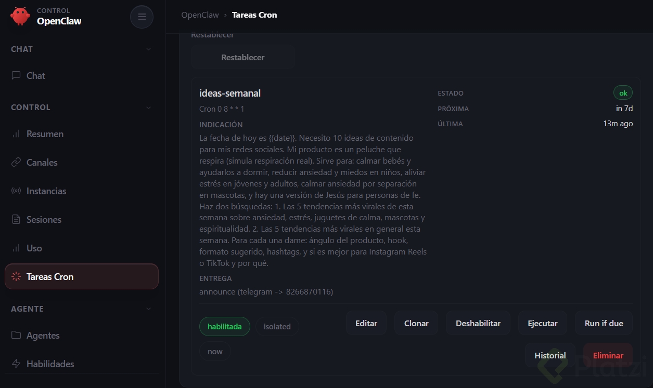This screenshot has height=388, width=653.
Task: Click the green habilitada status badge
Action: pyautogui.click(x=224, y=327)
